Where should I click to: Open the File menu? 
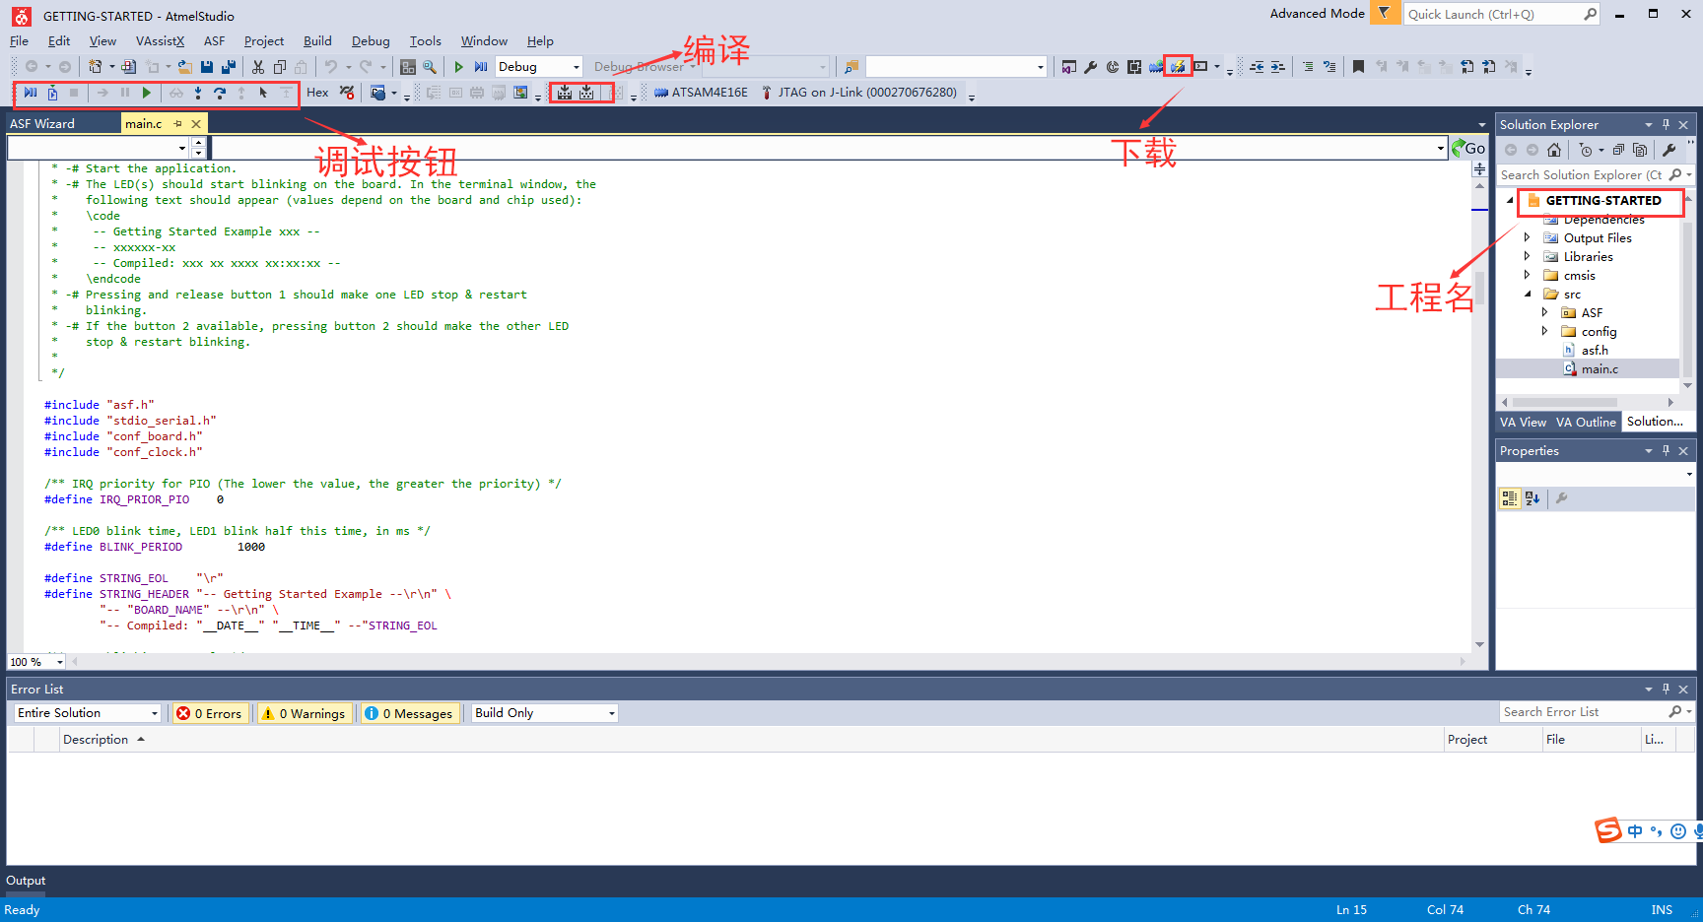19,41
